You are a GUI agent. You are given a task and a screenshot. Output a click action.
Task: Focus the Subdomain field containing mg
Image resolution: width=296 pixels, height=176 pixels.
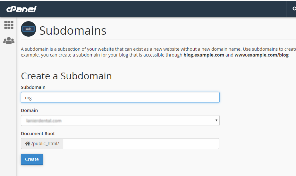point(120,97)
